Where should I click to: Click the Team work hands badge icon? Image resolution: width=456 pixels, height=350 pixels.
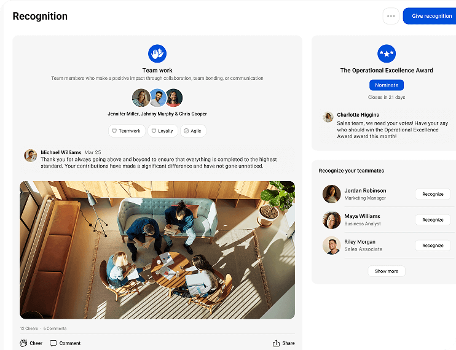(x=157, y=53)
